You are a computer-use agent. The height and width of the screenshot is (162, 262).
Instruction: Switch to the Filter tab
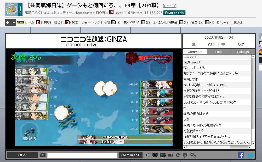click(x=219, y=52)
